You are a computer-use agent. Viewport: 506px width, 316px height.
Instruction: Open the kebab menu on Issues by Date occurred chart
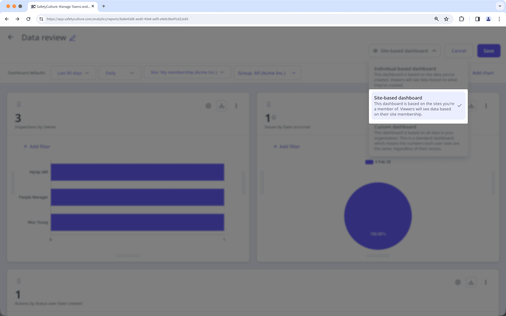486,106
